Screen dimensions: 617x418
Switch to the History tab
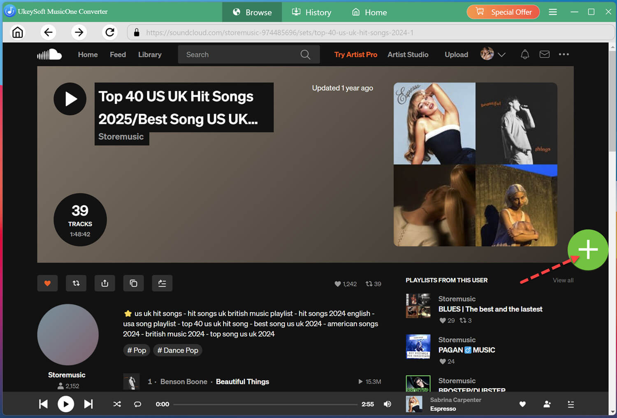click(311, 12)
